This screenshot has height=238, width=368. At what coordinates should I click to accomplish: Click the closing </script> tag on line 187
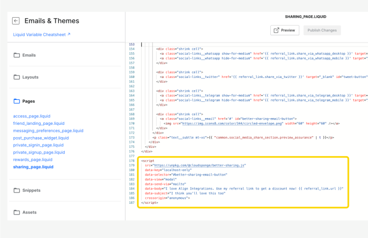point(150,203)
